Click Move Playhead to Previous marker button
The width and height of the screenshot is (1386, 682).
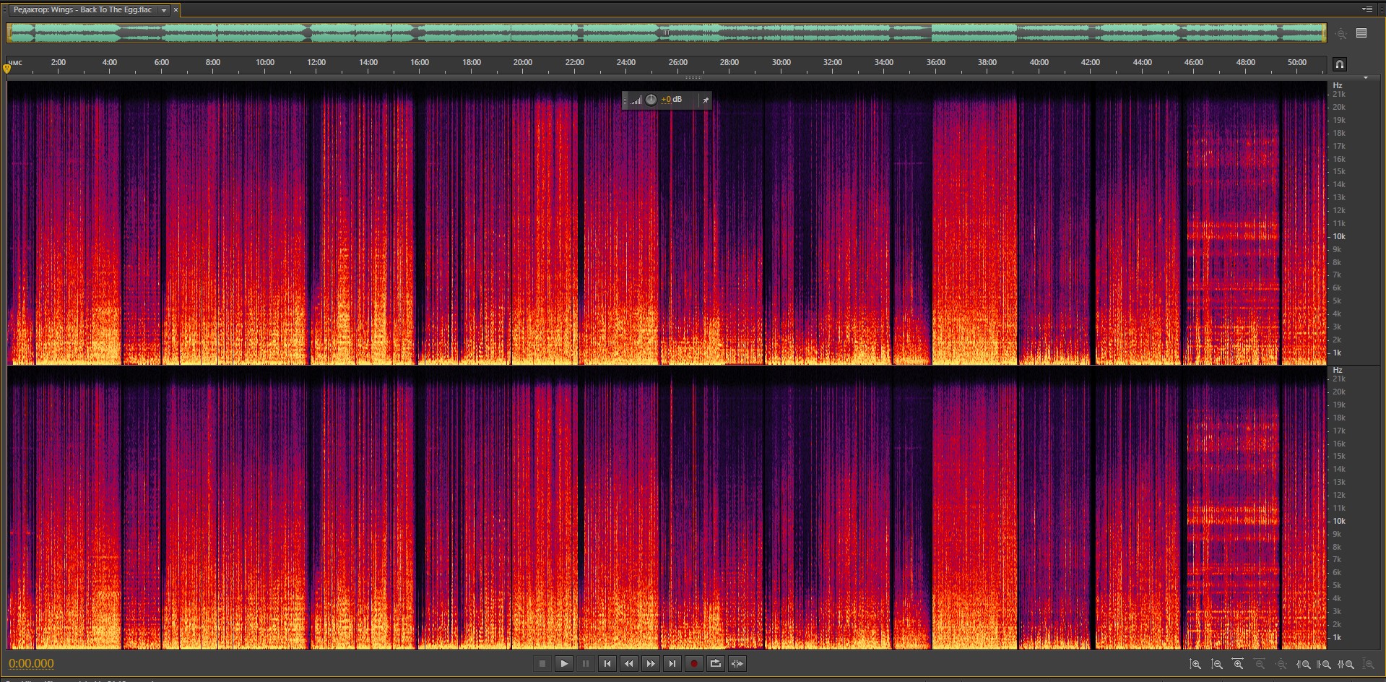pos(607,664)
